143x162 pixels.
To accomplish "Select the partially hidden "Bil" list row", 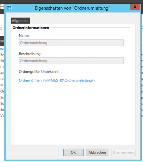I will click(2, 61).
